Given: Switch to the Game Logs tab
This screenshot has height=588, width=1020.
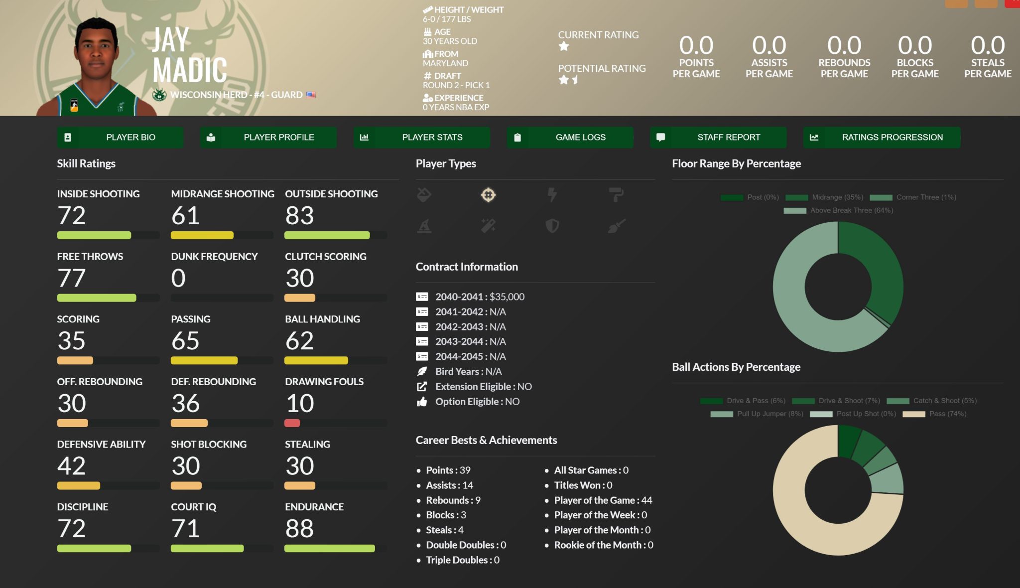Looking at the screenshot, I should [x=570, y=137].
